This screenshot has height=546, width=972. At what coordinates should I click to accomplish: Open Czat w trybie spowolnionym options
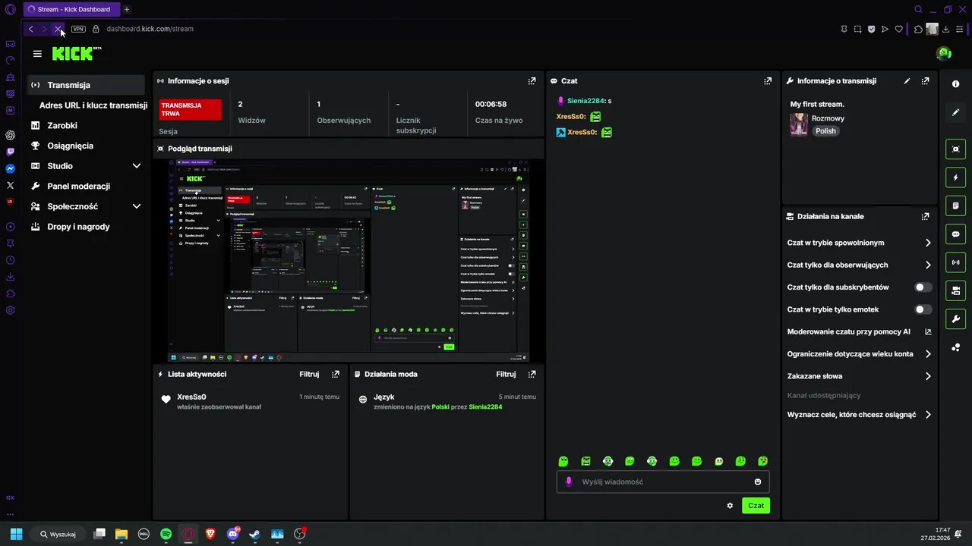860,243
